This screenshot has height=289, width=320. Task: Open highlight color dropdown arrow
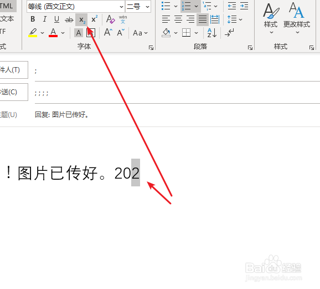(42, 33)
